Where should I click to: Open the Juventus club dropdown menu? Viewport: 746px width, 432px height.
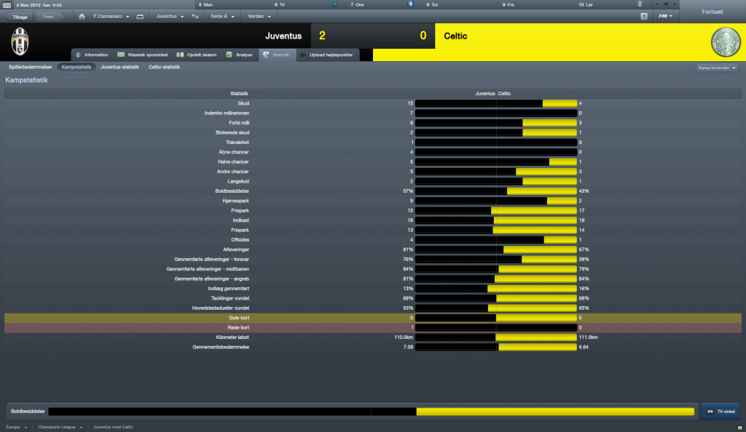[x=170, y=17]
